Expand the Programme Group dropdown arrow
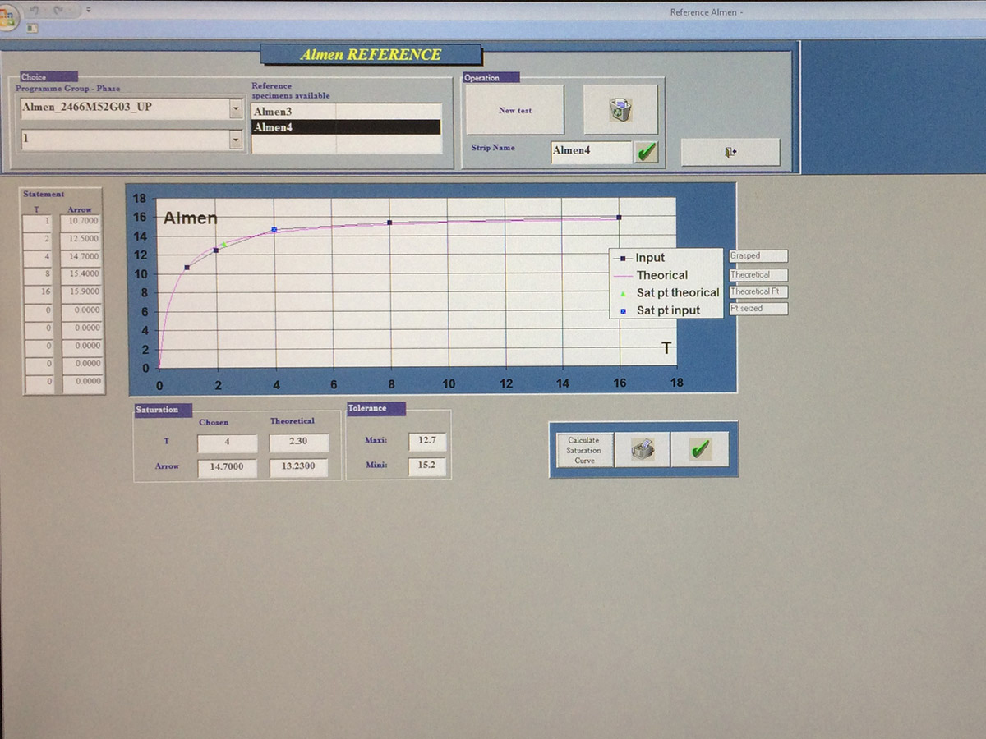 pyautogui.click(x=236, y=108)
